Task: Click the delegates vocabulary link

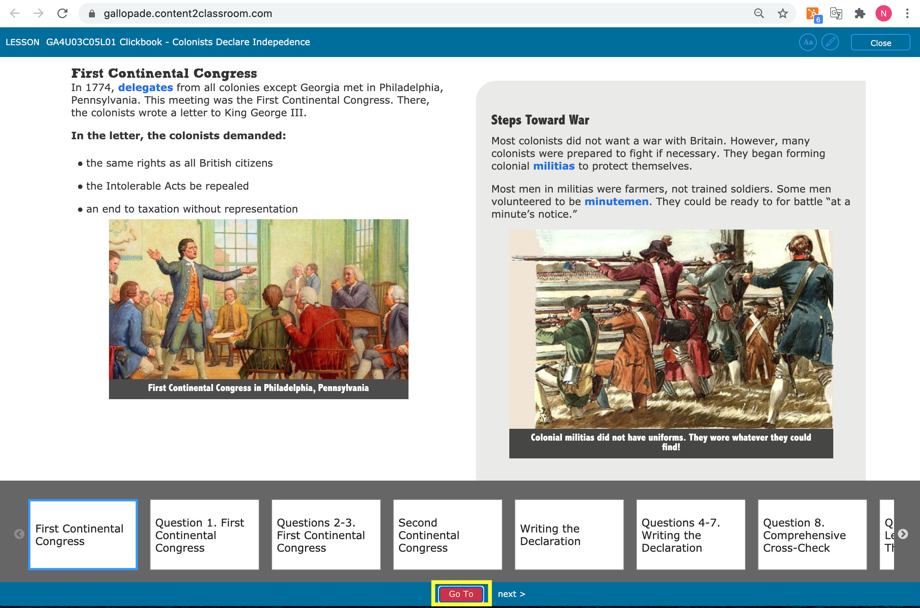Action: [x=146, y=88]
